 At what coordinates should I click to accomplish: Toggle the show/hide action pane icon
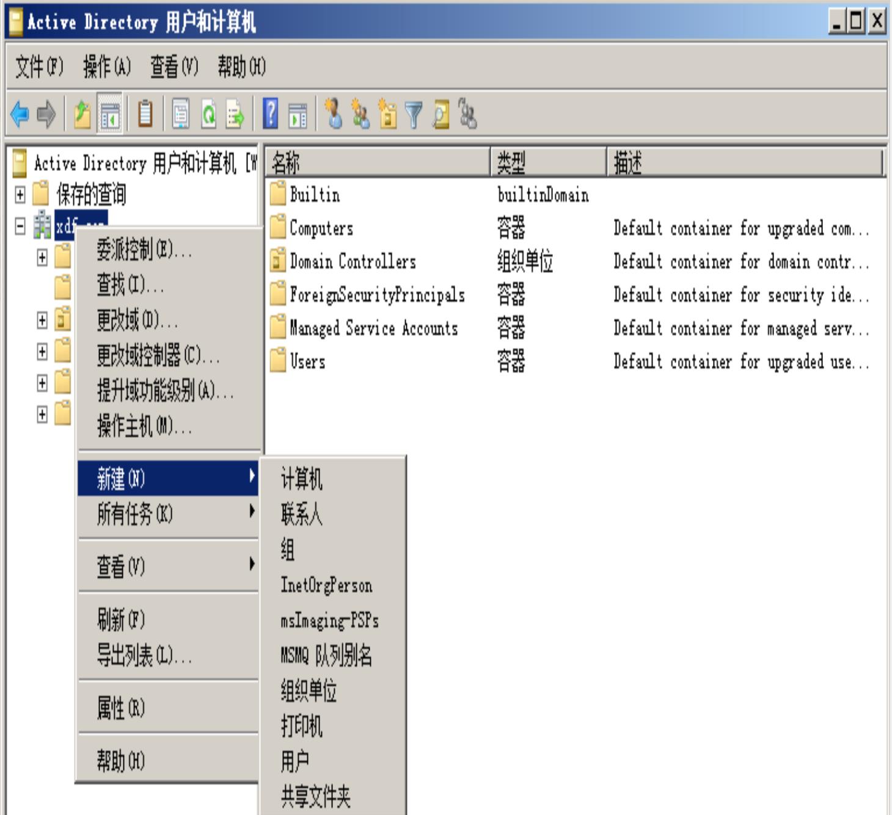click(298, 115)
